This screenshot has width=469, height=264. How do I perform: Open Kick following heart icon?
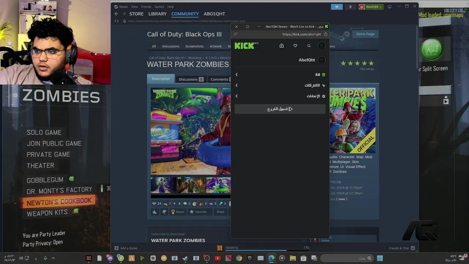tap(295, 46)
